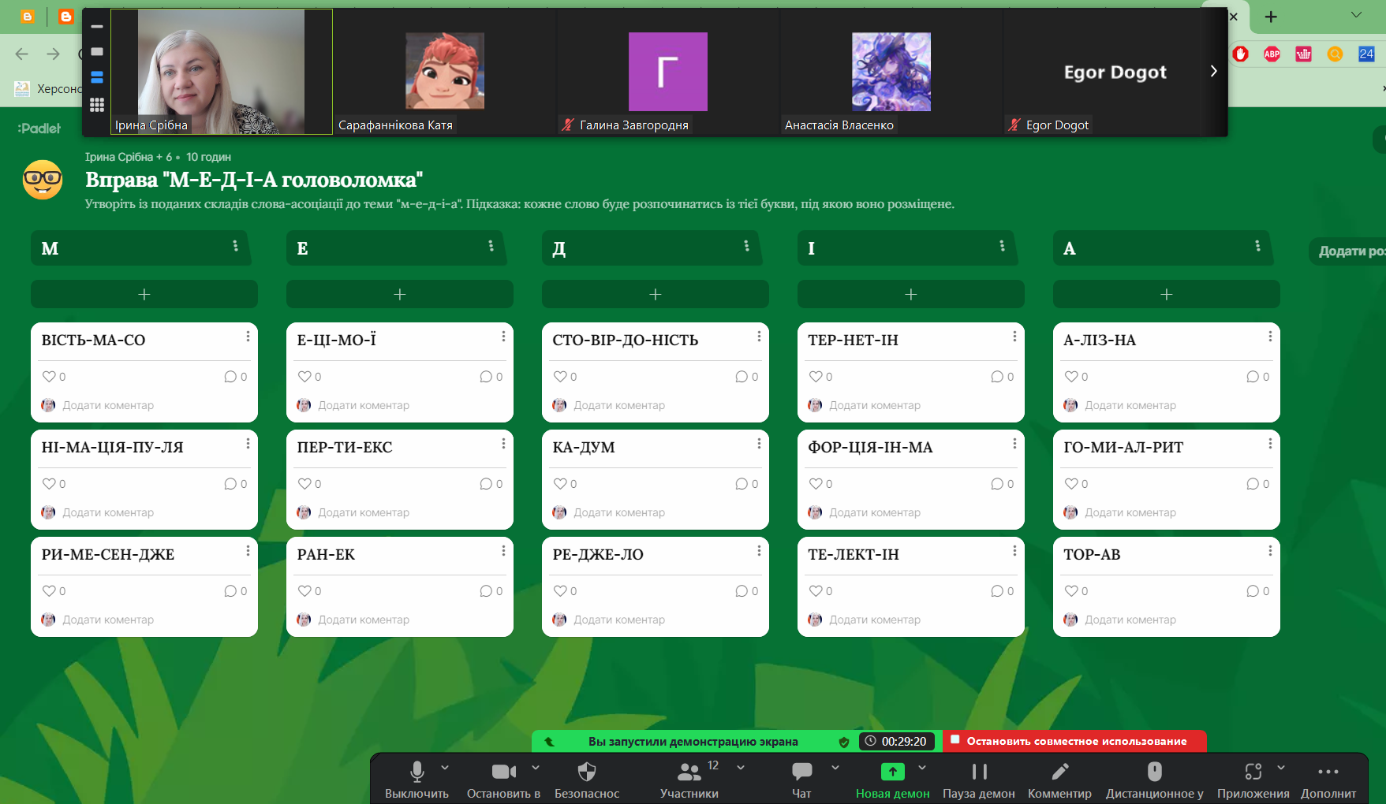Select blue two-row thumbnail strip view icon
The image size is (1386, 804).
pos(97,77)
